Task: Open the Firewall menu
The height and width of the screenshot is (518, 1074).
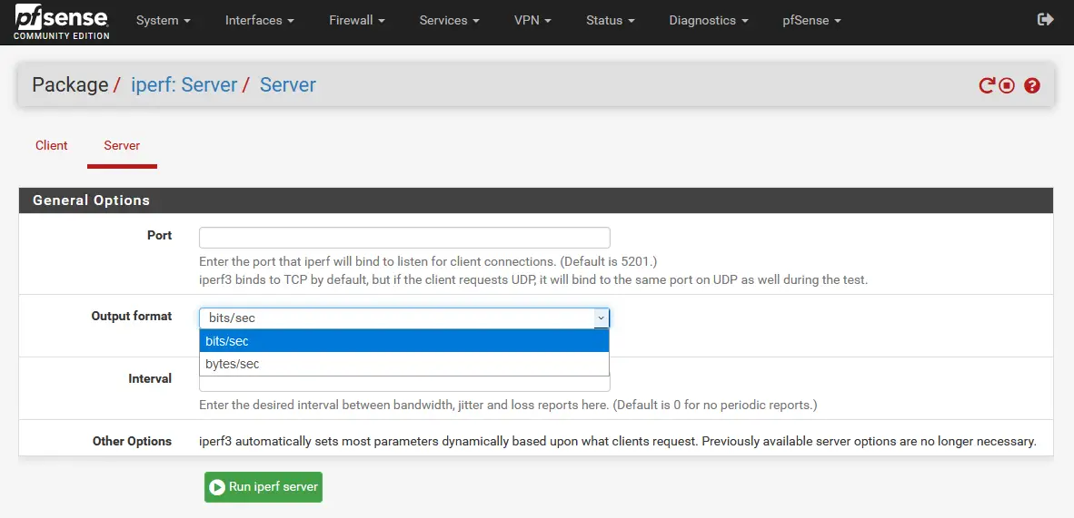Action: click(357, 21)
